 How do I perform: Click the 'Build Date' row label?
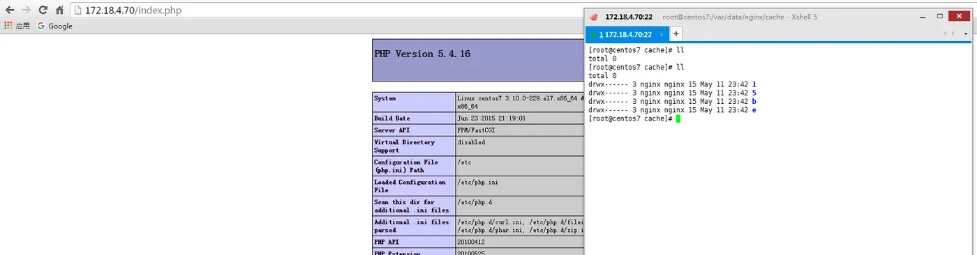tap(392, 118)
